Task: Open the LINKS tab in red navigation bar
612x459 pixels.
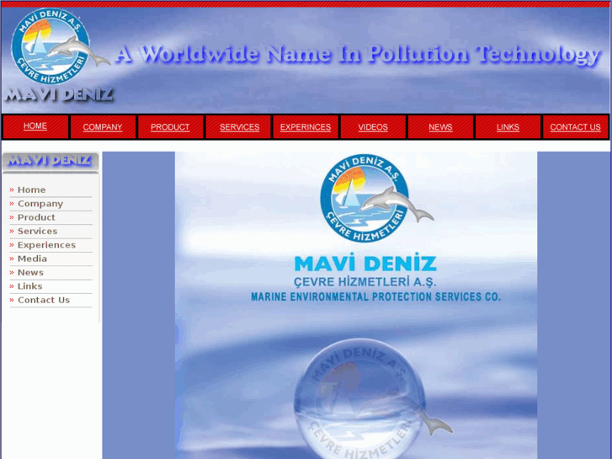Action: [x=508, y=127]
